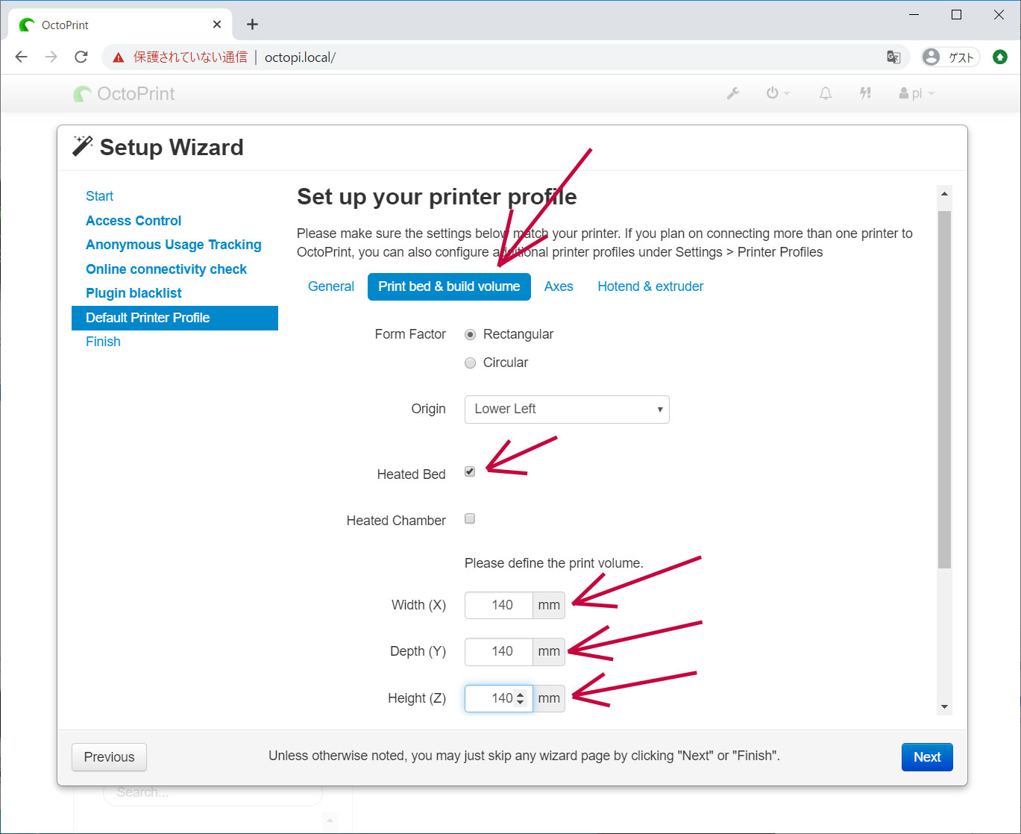Image resolution: width=1021 pixels, height=834 pixels.
Task: Click the Next button
Action: (x=927, y=757)
